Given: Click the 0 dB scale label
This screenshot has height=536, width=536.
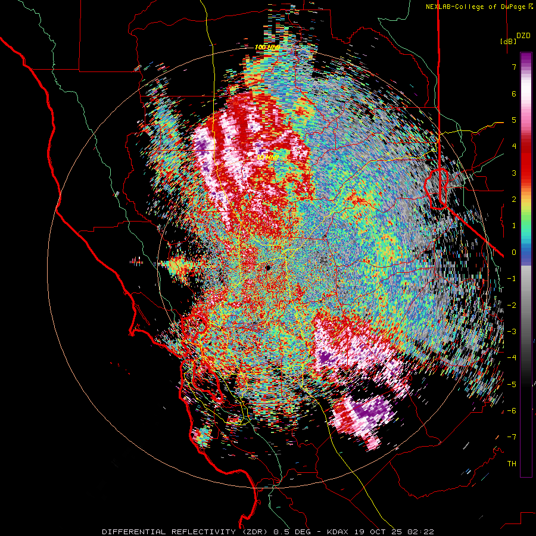Looking at the screenshot, I should 514,253.
